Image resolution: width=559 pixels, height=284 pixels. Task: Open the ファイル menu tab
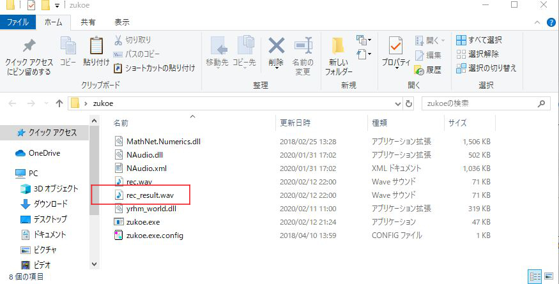(17, 22)
